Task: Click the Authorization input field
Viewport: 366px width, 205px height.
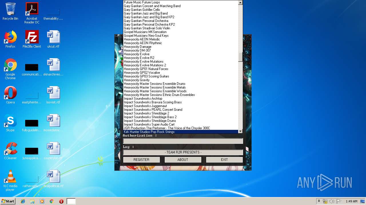Action: pos(183,141)
